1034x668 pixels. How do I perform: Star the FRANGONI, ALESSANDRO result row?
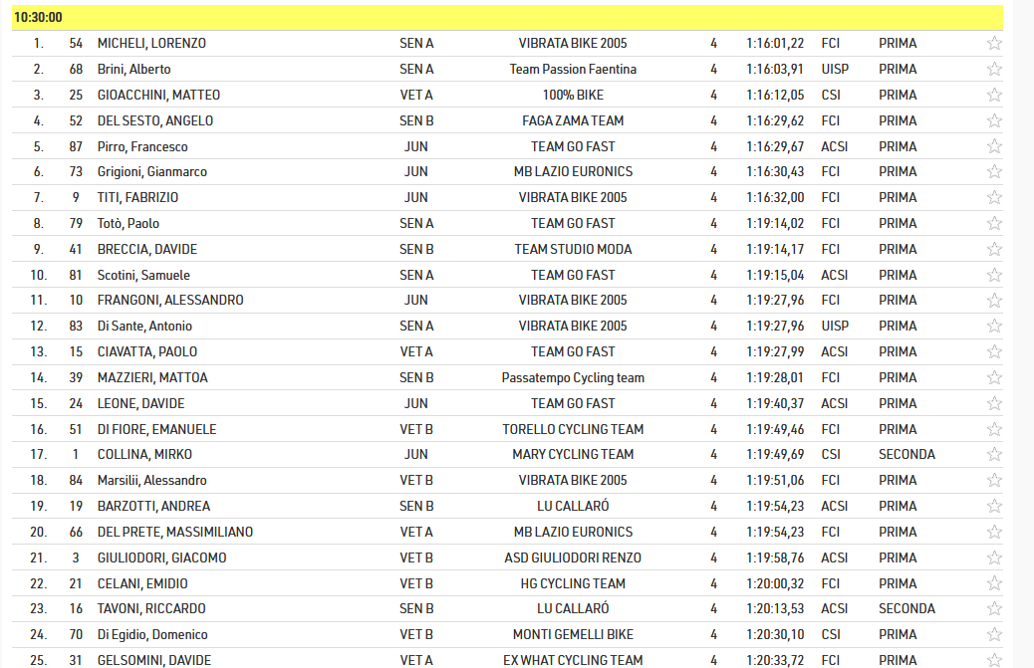click(994, 301)
